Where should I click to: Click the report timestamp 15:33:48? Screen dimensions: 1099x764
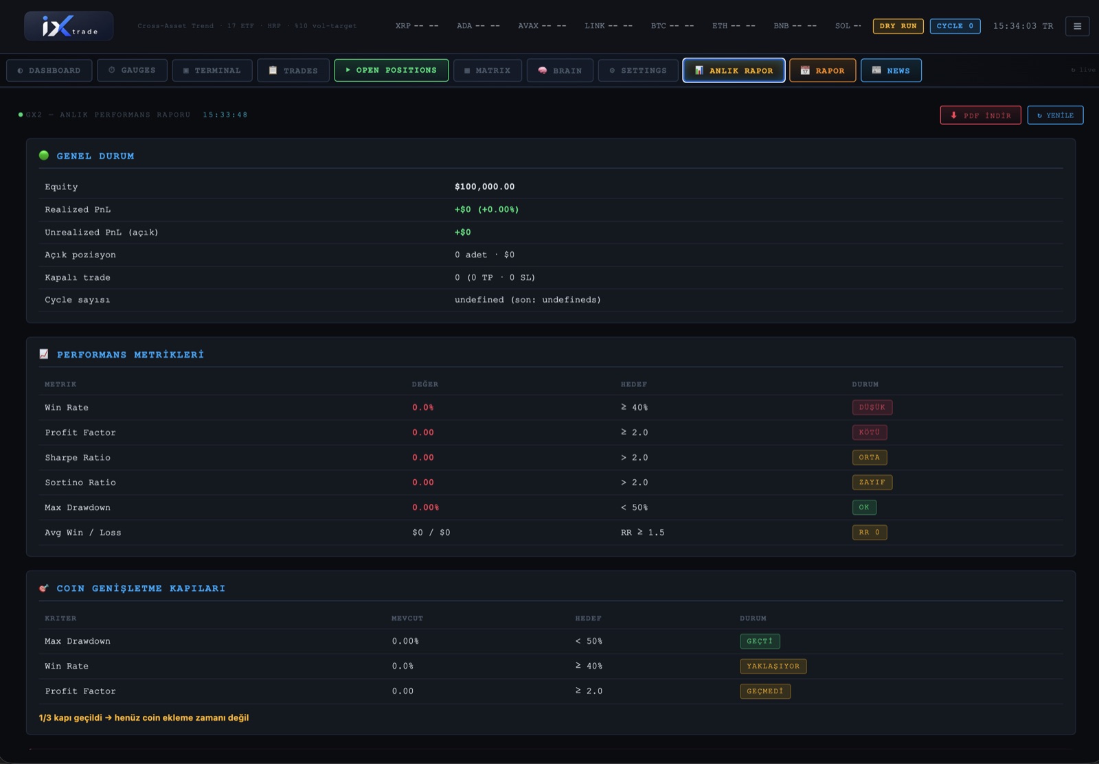click(x=225, y=115)
